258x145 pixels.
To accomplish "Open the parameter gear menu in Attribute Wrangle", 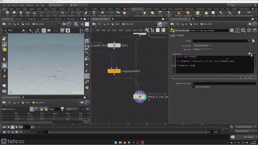I will (232, 31).
